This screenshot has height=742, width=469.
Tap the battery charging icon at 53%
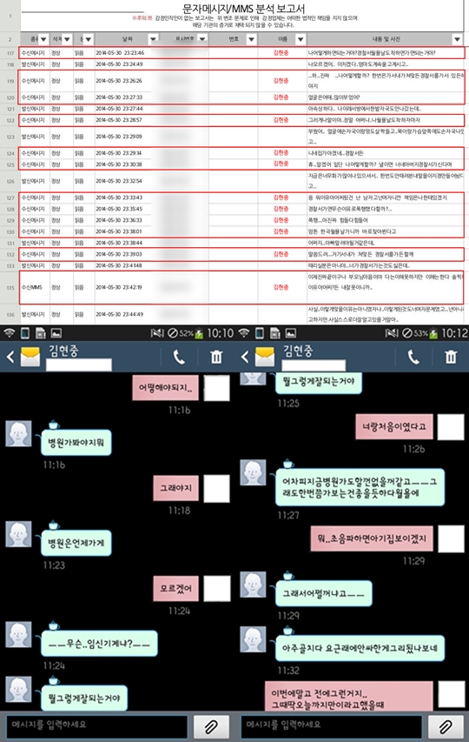click(x=433, y=334)
